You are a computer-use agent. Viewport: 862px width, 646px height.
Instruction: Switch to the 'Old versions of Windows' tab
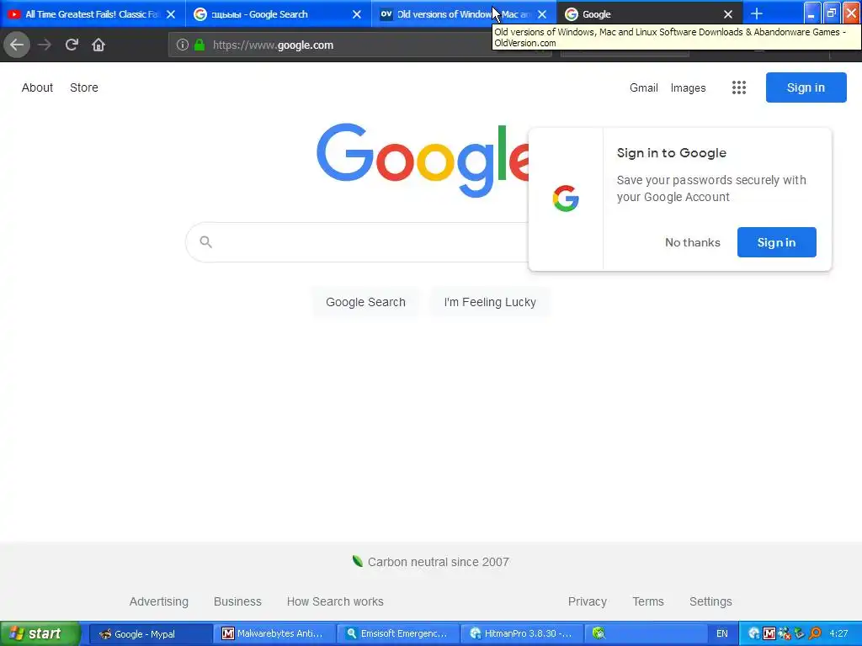464,14
